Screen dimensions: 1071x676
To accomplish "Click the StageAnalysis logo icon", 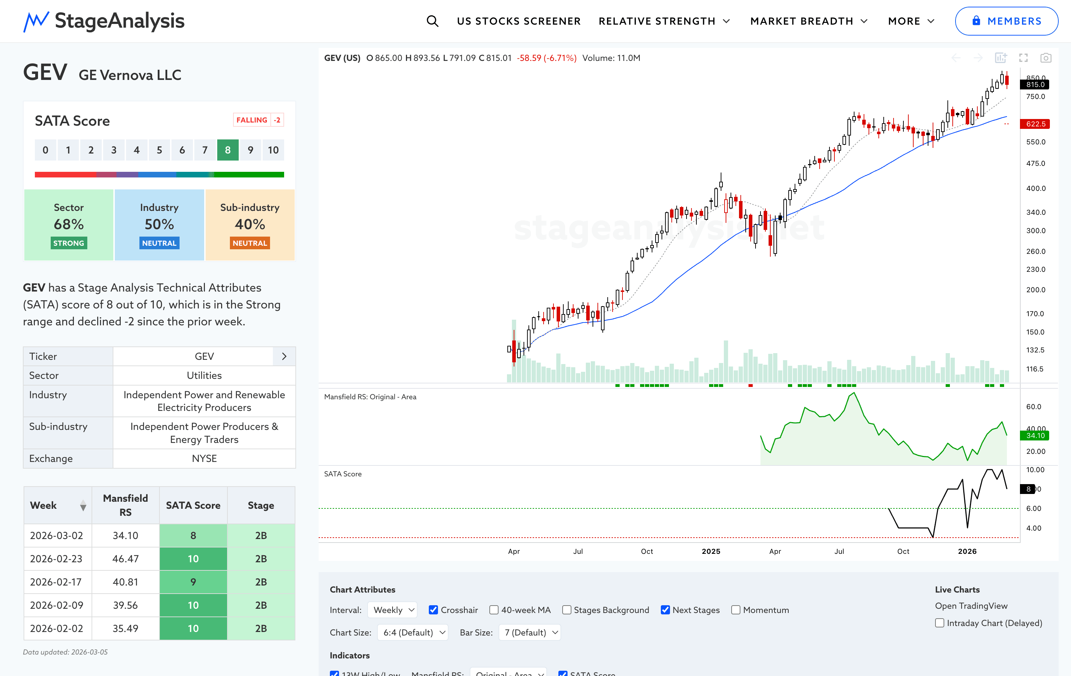I will click(x=36, y=21).
